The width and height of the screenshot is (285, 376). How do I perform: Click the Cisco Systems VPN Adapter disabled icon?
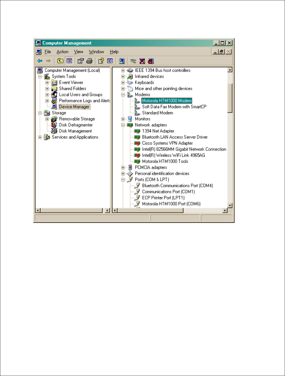137,143
